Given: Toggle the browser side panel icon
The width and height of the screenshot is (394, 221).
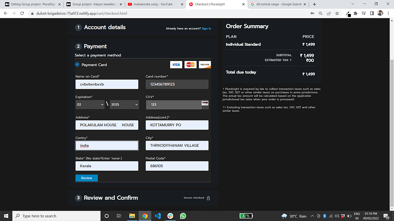Looking at the screenshot, I should coord(372,13).
